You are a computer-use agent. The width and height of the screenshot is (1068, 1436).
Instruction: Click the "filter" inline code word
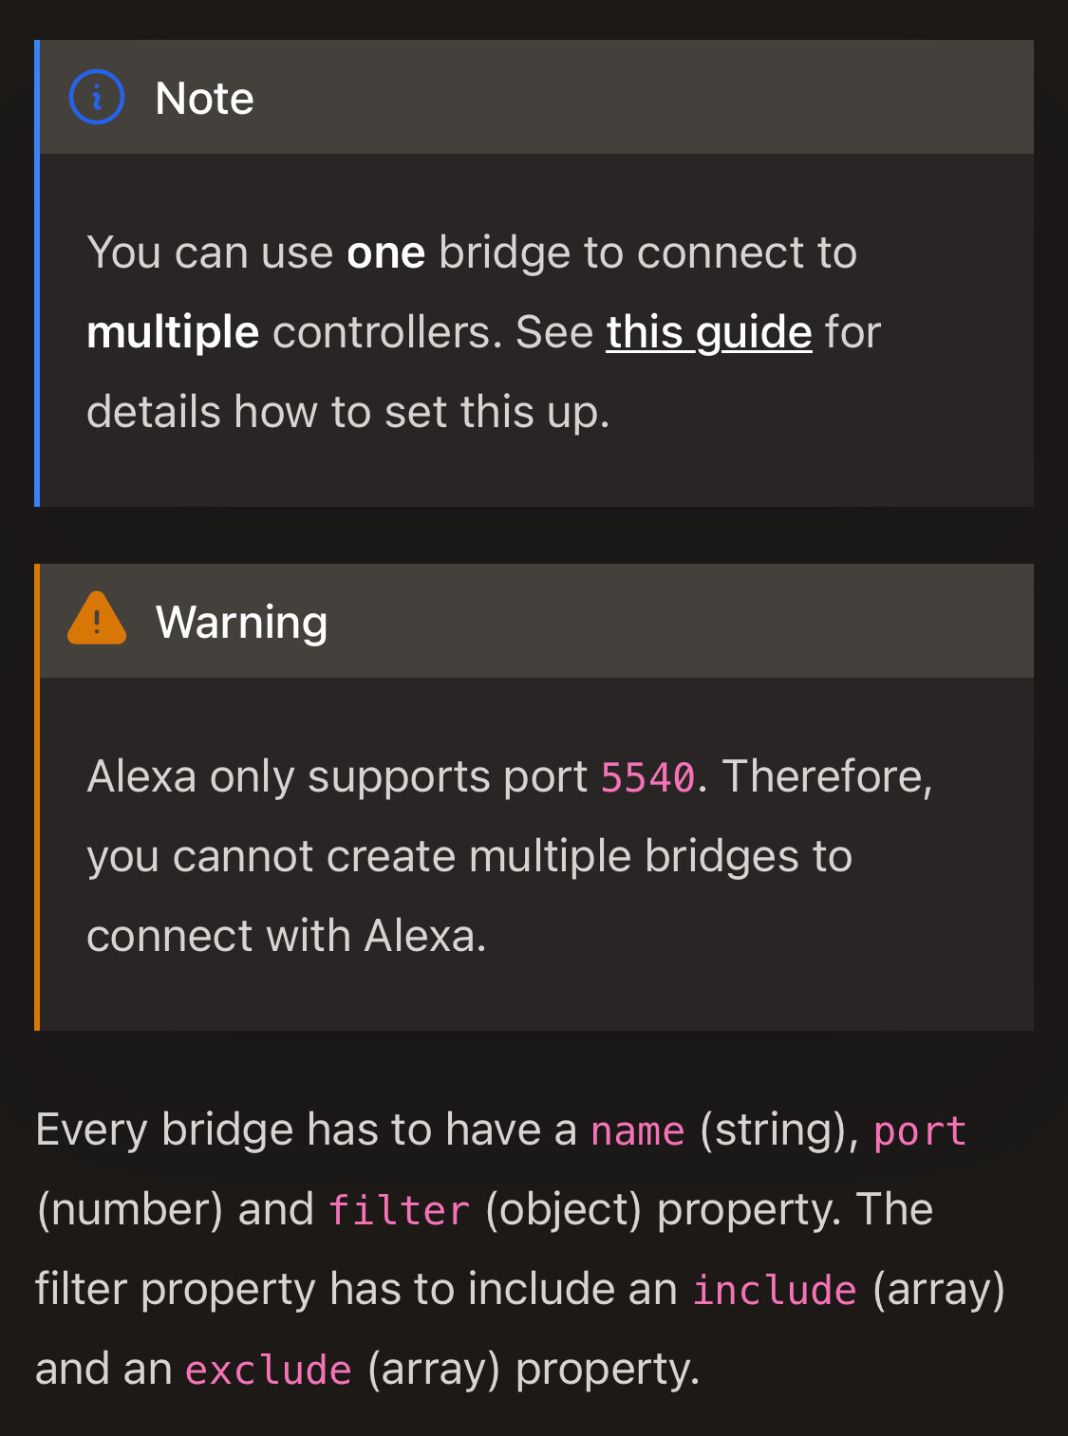pos(399,1211)
